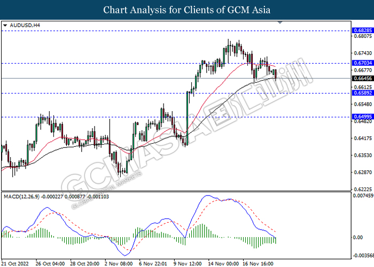Select the 0.67034 price level label
This screenshot has height=267, width=374.
coord(363,63)
